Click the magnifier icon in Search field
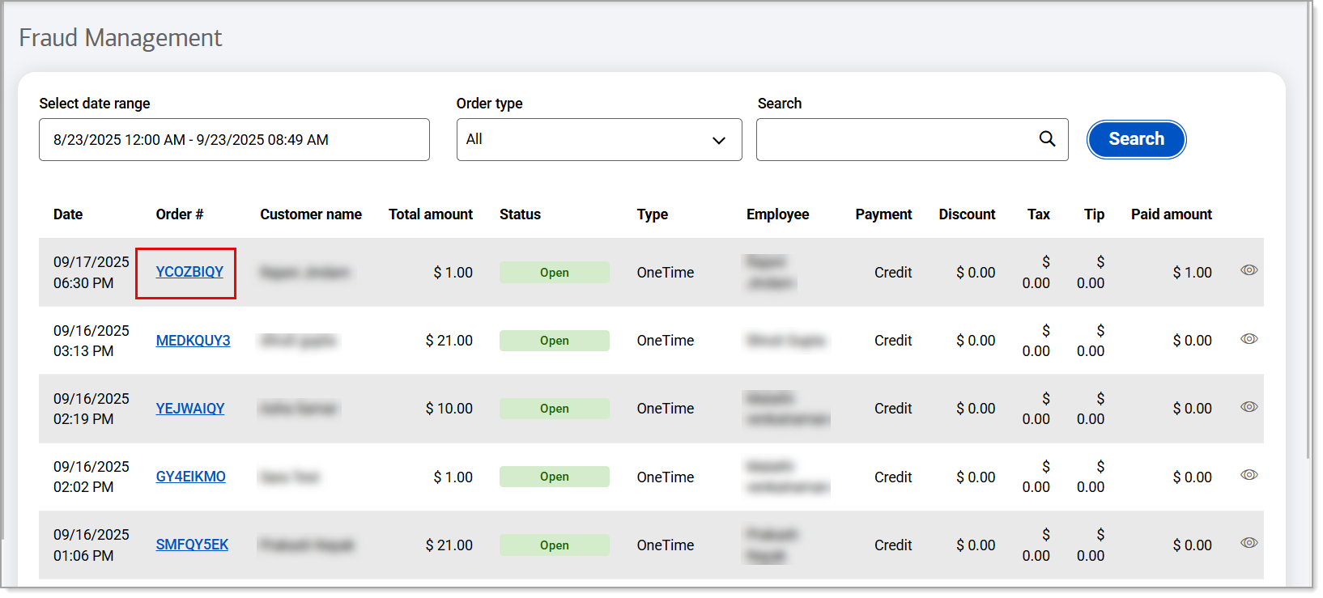 [1047, 139]
